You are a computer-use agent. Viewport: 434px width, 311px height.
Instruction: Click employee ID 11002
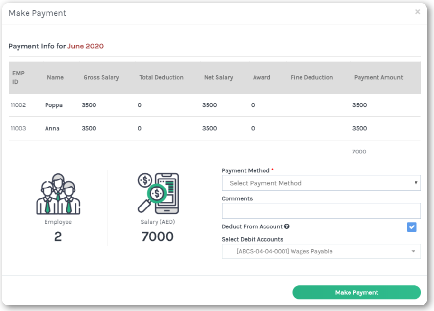coord(19,105)
